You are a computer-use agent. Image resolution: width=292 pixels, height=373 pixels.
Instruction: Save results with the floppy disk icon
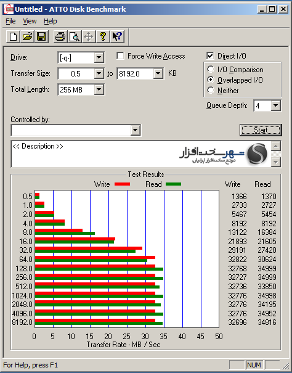41,36
